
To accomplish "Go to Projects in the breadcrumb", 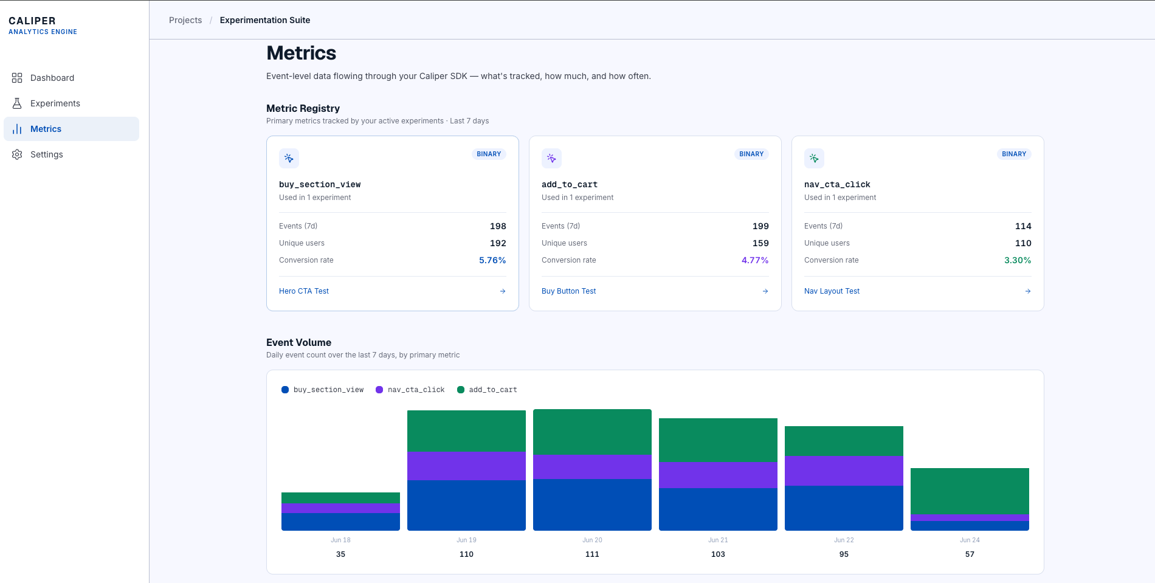I will pyautogui.click(x=185, y=20).
